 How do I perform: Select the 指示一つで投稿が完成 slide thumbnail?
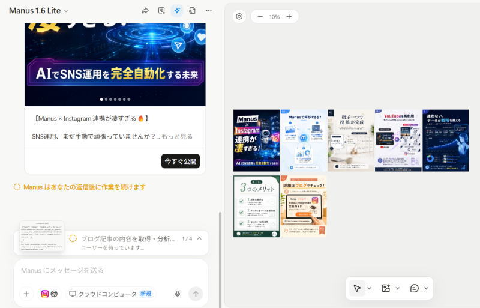point(351,140)
